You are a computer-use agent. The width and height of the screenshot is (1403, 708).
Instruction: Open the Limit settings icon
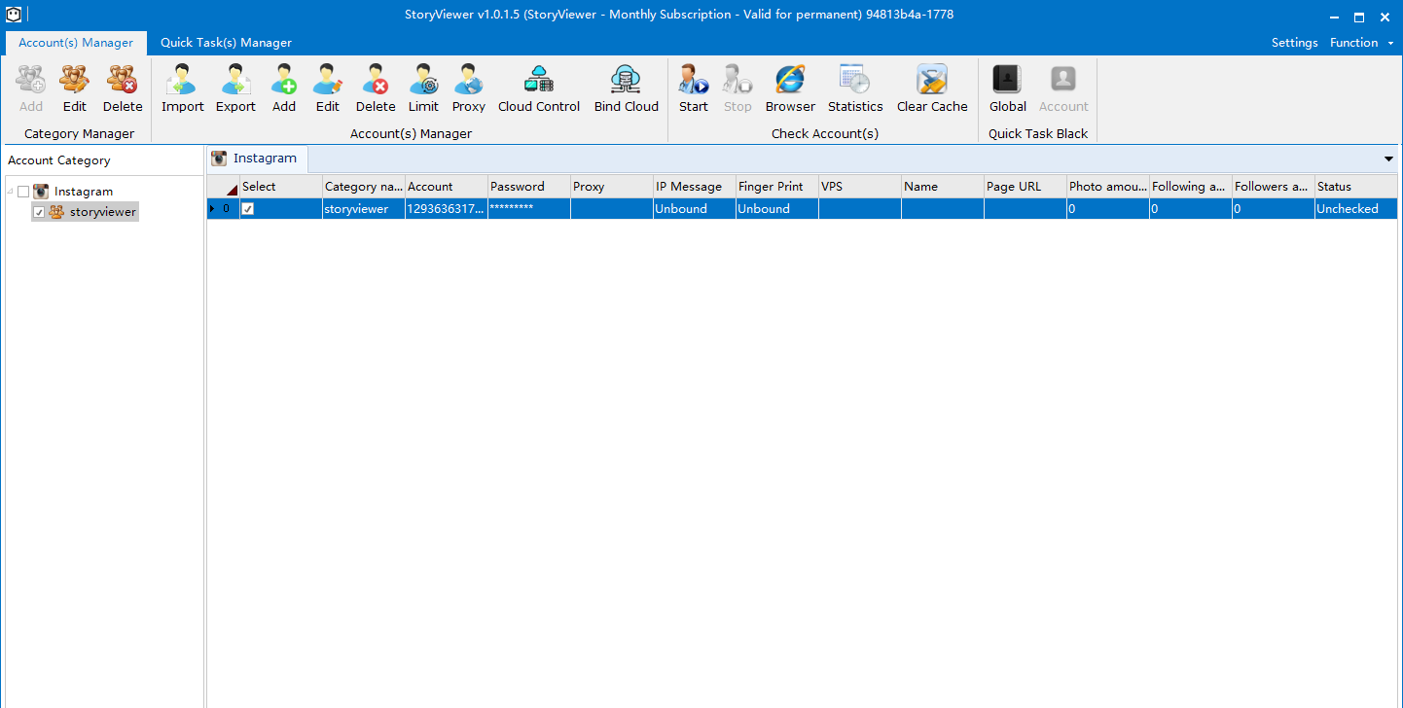click(423, 88)
